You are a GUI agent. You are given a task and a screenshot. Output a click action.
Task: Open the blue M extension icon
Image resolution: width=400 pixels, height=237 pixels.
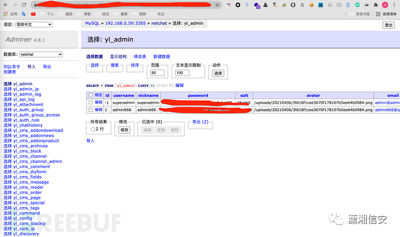pos(321,5)
